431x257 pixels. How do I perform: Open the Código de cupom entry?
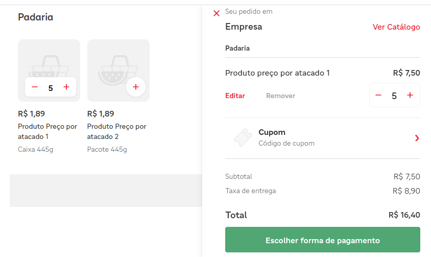pyautogui.click(x=286, y=143)
